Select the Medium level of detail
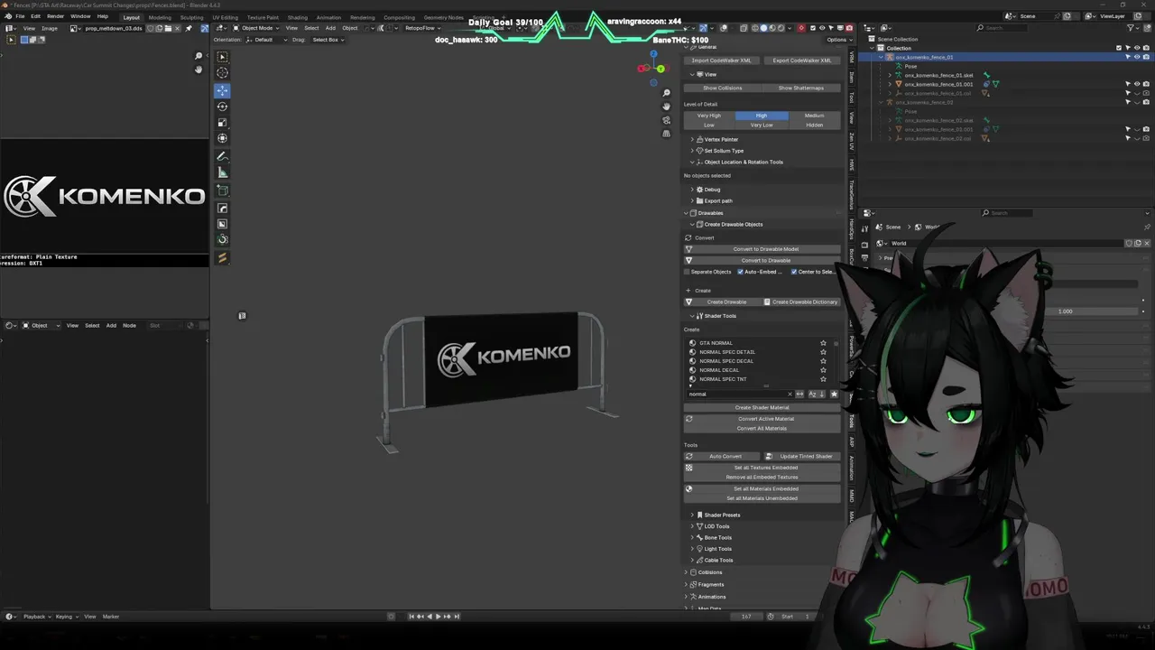 pos(814,116)
